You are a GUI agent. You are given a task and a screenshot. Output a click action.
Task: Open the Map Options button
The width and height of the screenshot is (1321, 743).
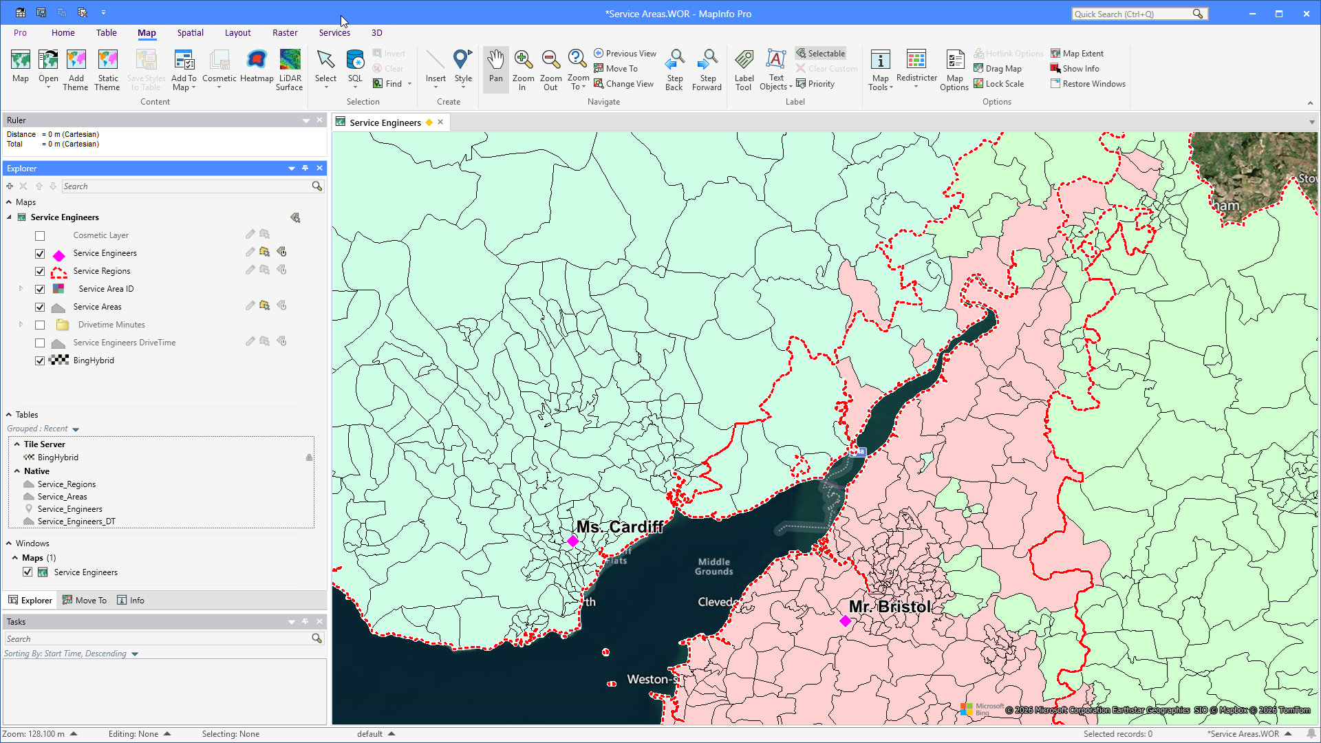pos(954,69)
